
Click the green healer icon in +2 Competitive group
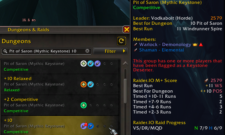tap(83, 105)
